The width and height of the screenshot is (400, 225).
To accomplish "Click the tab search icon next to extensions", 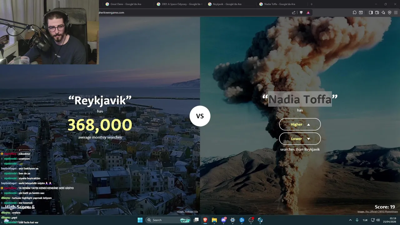I will (361, 12).
